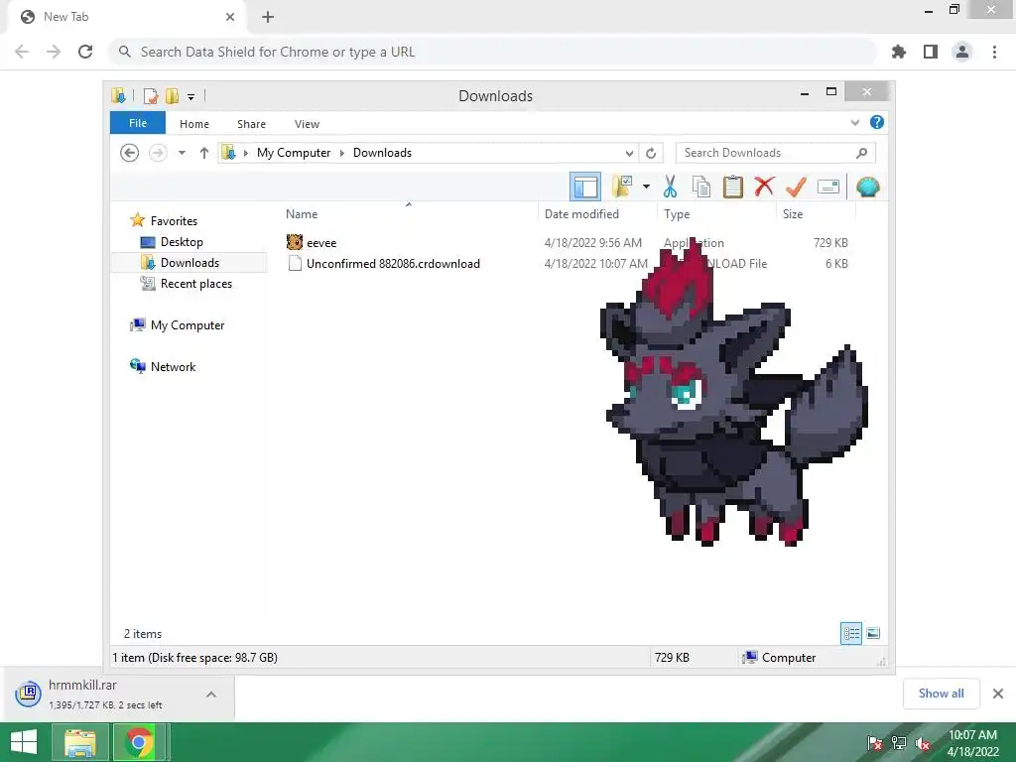Open File Explorer from the taskbar
Image resolution: width=1016 pixels, height=762 pixels.
tap(79, 742)
